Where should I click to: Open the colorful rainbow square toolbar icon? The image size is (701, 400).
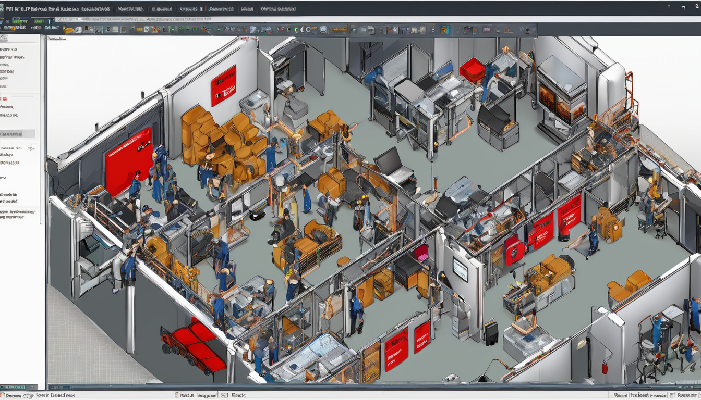click(x=445, y=30)
